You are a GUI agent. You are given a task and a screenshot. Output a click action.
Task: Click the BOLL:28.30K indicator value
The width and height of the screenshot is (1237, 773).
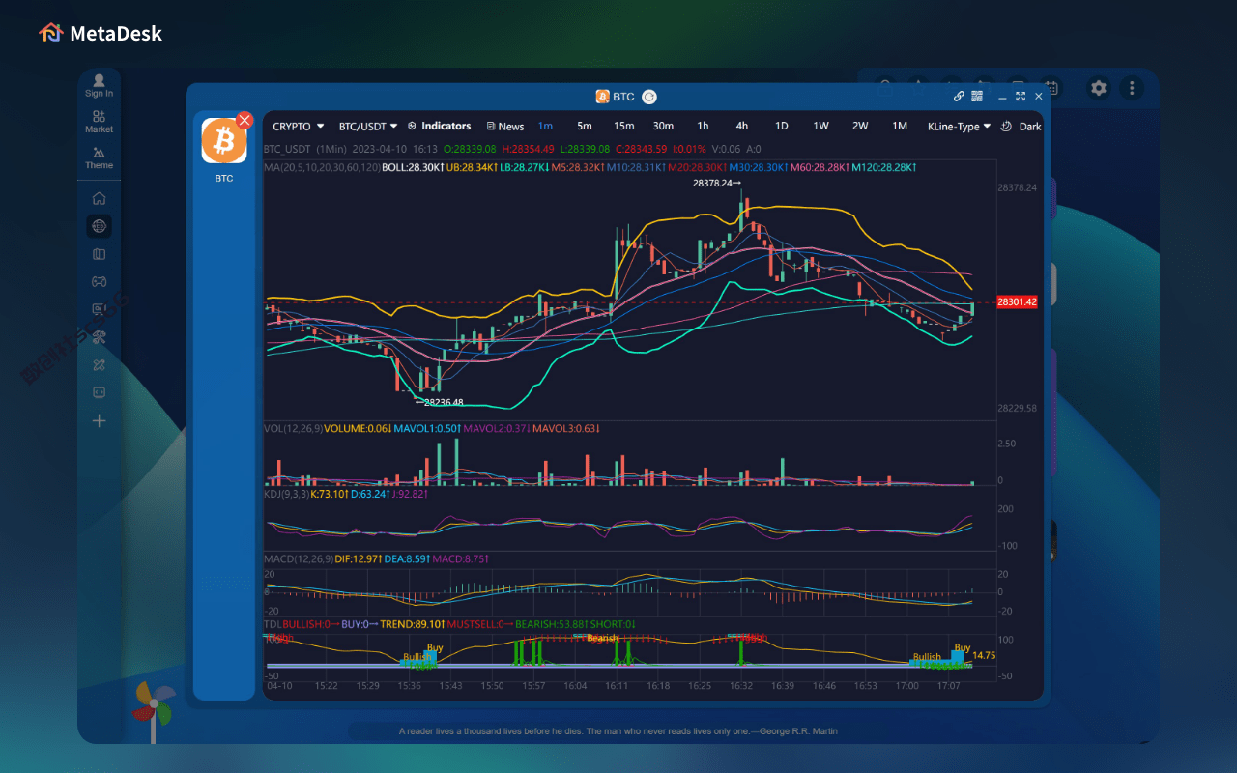(x=413, y=167)
